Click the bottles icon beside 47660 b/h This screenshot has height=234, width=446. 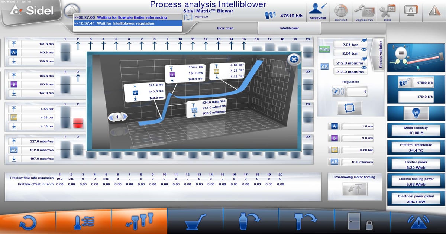pyautogui.click(x=404, y=83)
